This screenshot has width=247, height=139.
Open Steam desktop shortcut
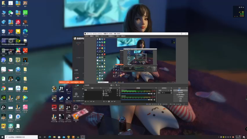[x=61, y=99]
